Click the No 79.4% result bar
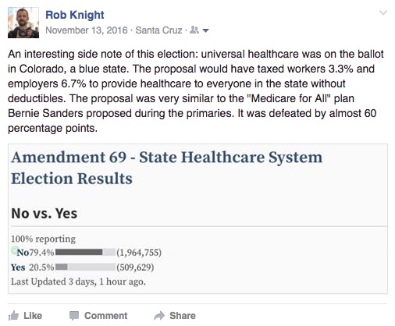Screen dimensions: 395x326 (85, 252)
